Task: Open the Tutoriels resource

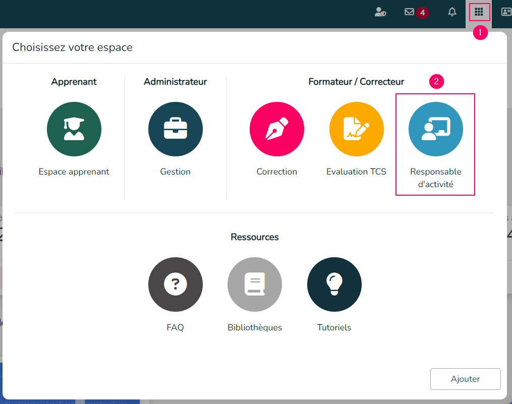Action: pos(334,284)
